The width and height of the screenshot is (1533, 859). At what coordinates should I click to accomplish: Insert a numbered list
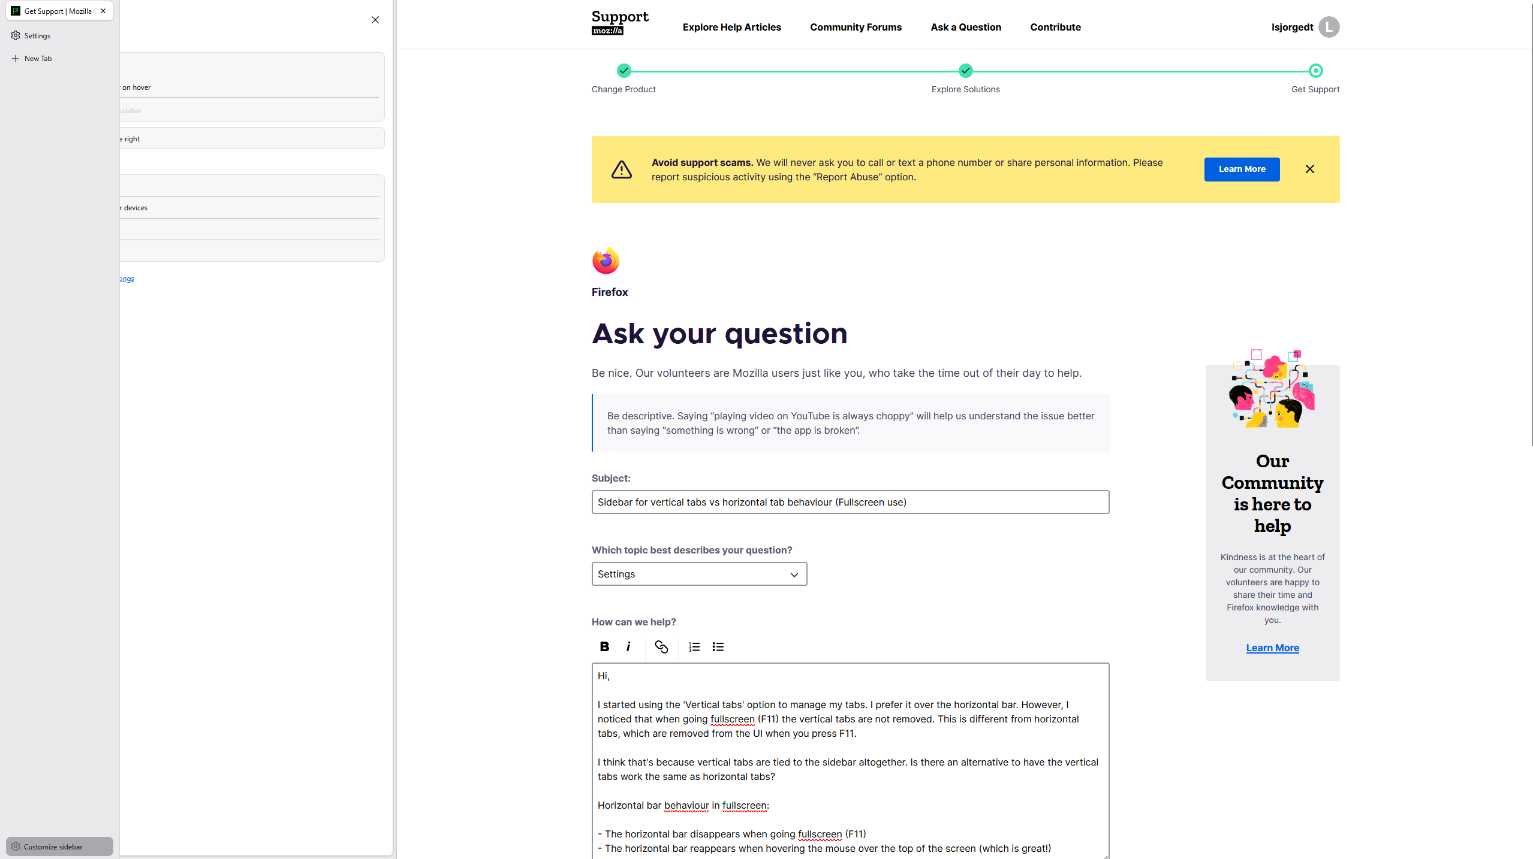point(694,646)
